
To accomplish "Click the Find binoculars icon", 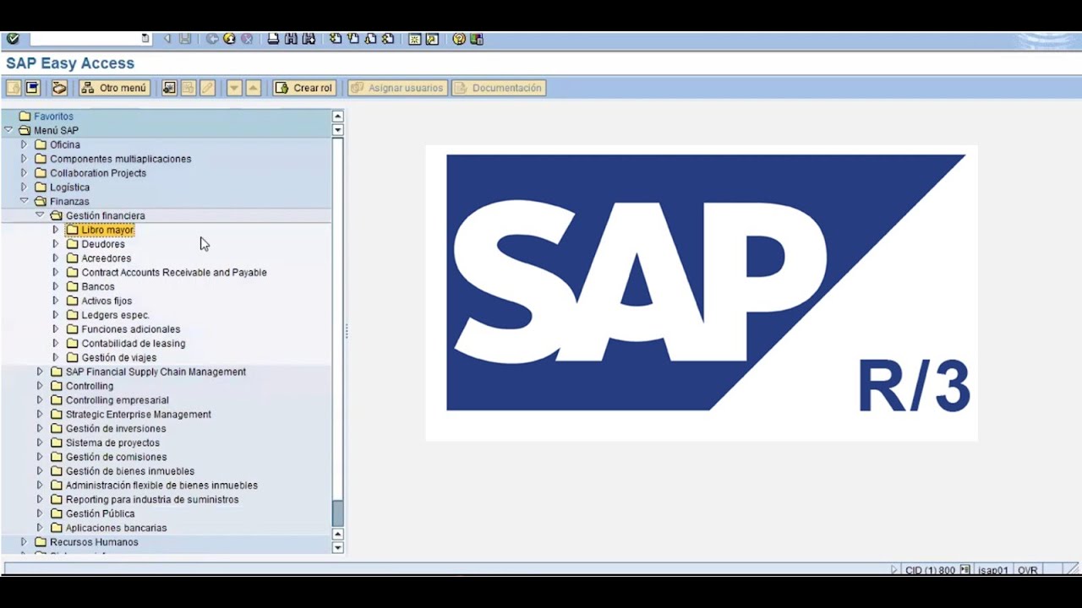I will pos(291,39).
